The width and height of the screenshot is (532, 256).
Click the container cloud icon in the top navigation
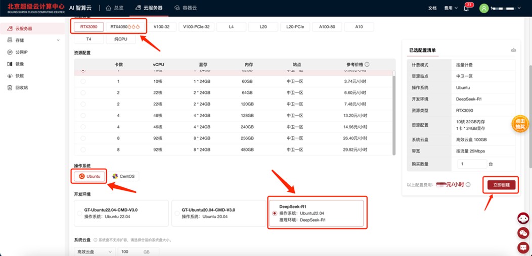tap(177, 8)
